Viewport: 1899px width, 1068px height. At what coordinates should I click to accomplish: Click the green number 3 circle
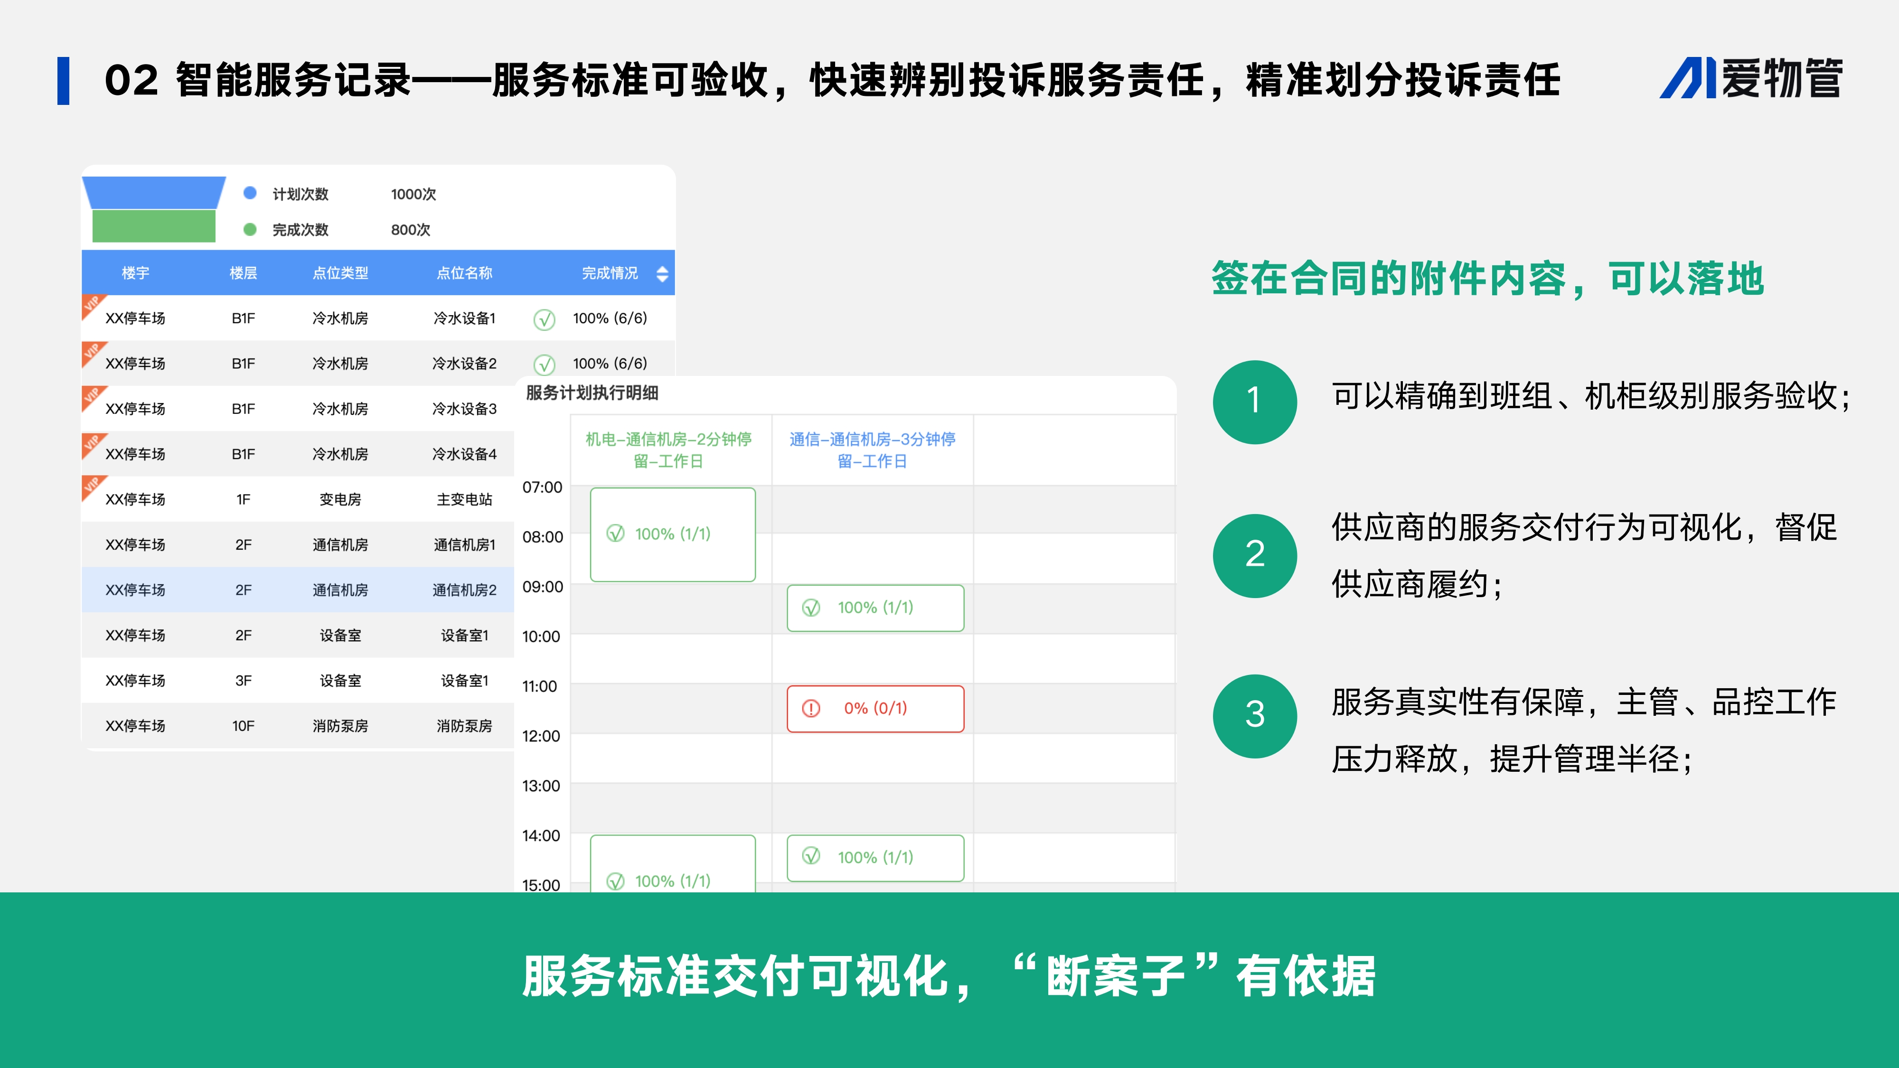(1255, 716)
